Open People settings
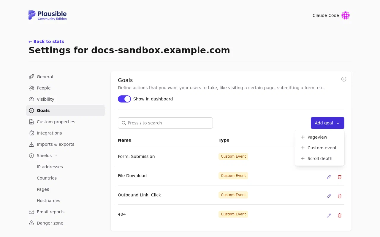 (65, 88)
